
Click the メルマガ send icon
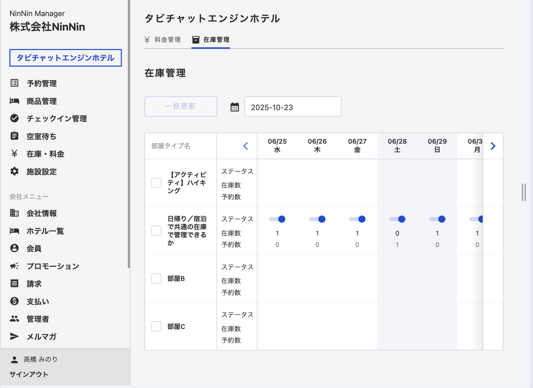click(x=14, y=336)
